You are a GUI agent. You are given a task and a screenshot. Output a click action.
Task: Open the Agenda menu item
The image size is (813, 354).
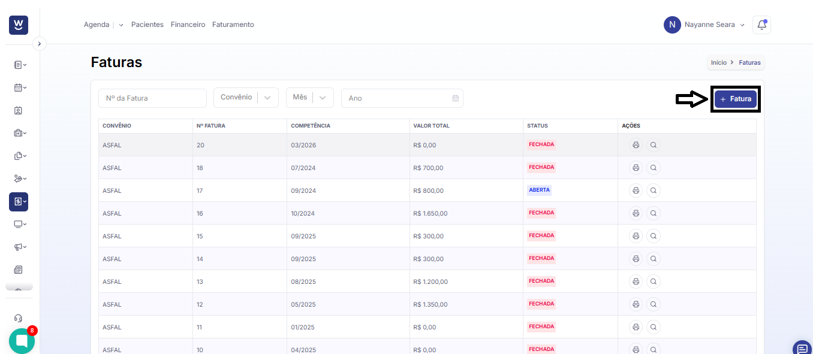96,25
